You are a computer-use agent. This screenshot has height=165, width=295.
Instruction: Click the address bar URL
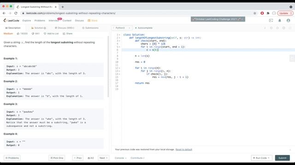[x=71, y=13]
